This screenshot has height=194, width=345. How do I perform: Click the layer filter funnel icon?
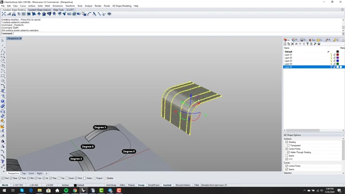(307, 44)
